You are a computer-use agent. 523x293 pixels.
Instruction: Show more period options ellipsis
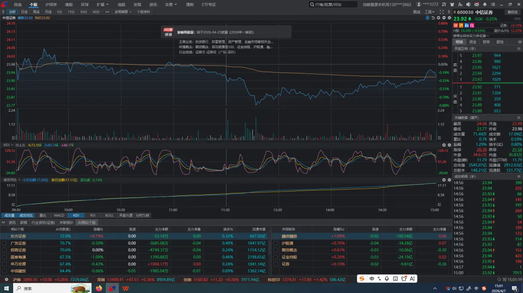[107, 12]
